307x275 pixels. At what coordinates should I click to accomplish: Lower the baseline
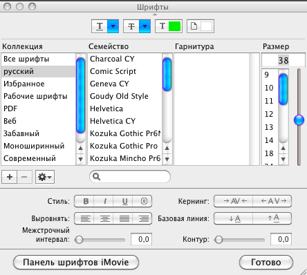pyautogui.click(x=234, y=218)
